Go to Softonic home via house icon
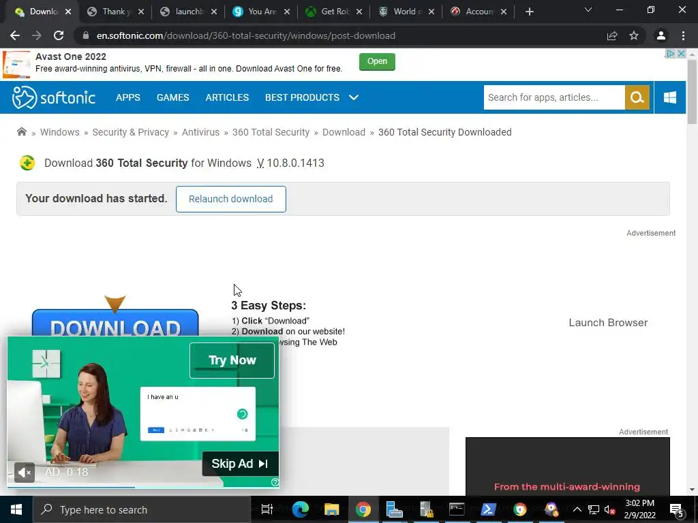The height and width of the screenshot is (523, 698). 21,131
